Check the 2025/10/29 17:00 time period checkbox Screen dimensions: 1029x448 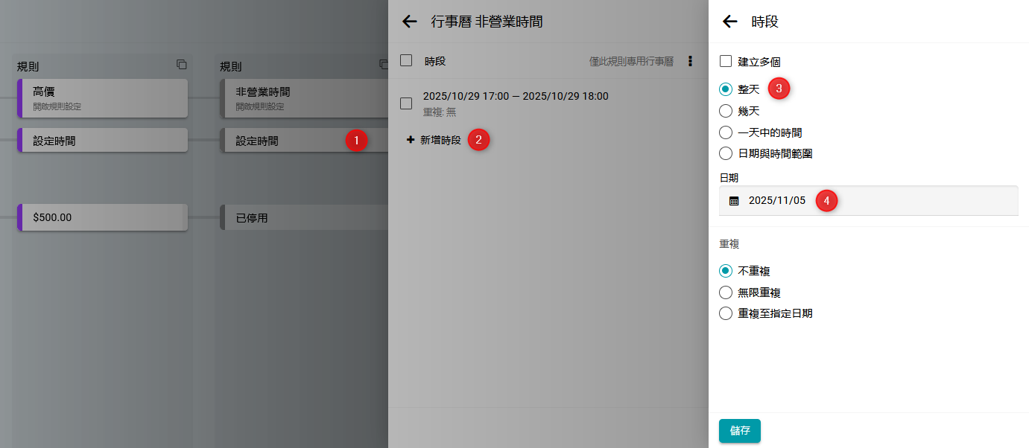point(406,103)
